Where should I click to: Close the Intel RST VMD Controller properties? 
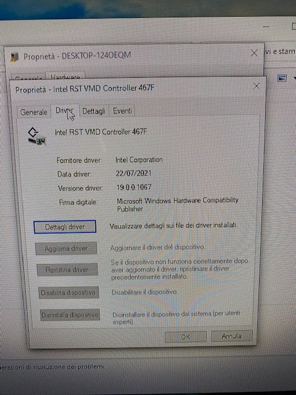pos(257,86)
